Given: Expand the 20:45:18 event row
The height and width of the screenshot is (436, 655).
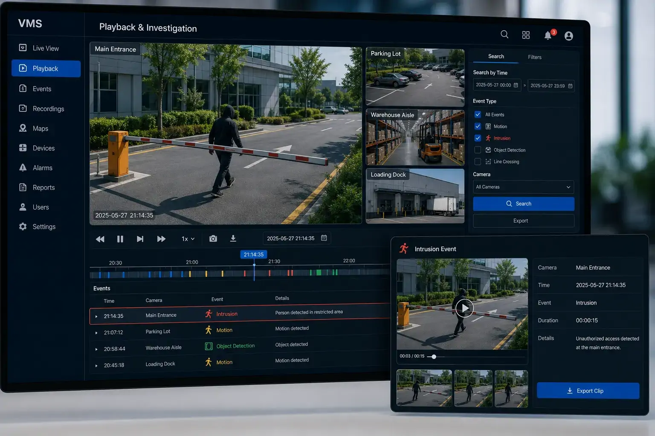Looking at the screenshot, I should coord(96,365).
